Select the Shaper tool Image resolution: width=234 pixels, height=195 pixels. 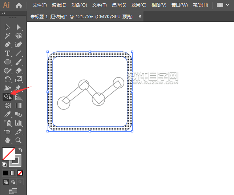click(x=8, y=71)
